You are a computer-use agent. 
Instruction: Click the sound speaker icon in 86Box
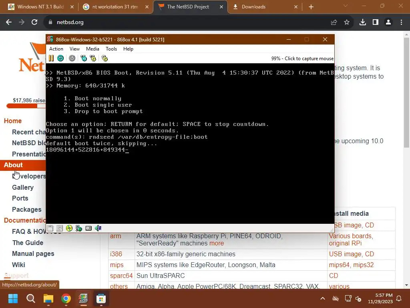[x=98, y=228]
